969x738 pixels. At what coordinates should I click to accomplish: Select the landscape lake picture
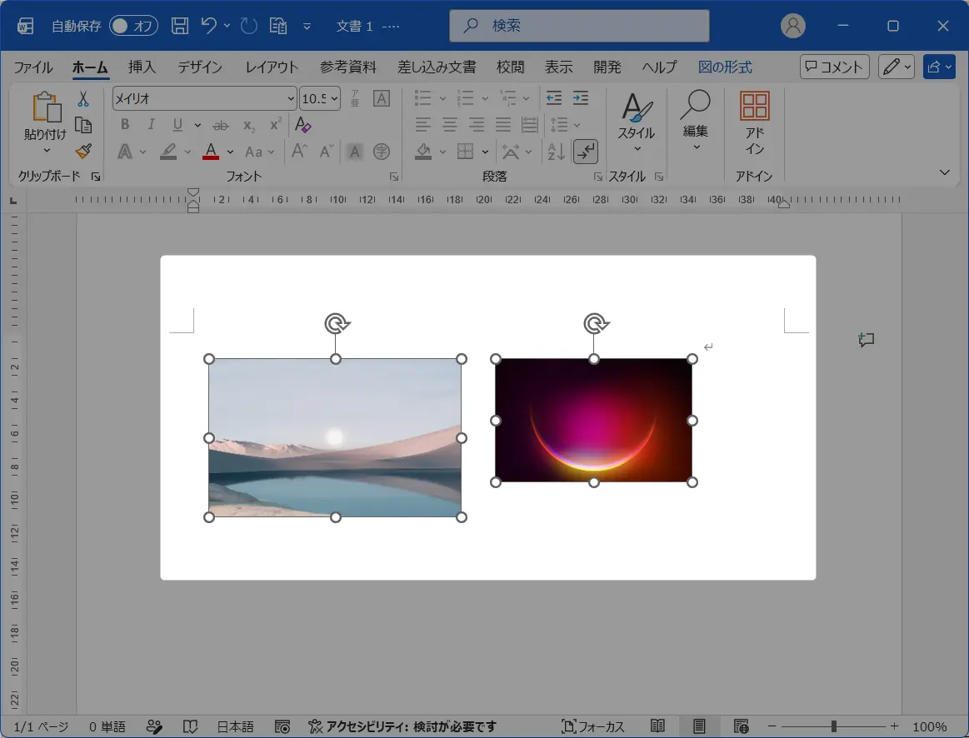point(335,438)
